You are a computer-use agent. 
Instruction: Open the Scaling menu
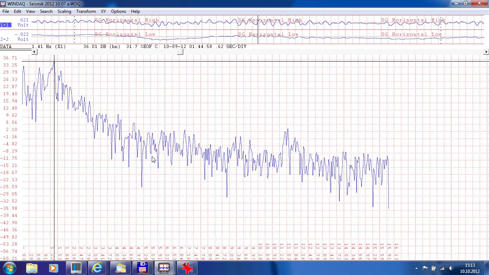click(64, 11)
